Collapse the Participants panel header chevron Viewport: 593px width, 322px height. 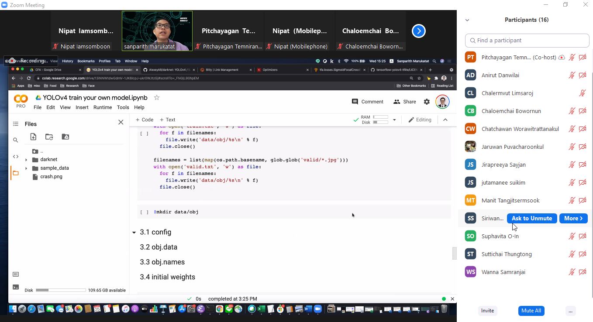[467, 20]
